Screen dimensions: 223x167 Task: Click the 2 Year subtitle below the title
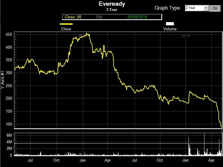pos(111,10)
